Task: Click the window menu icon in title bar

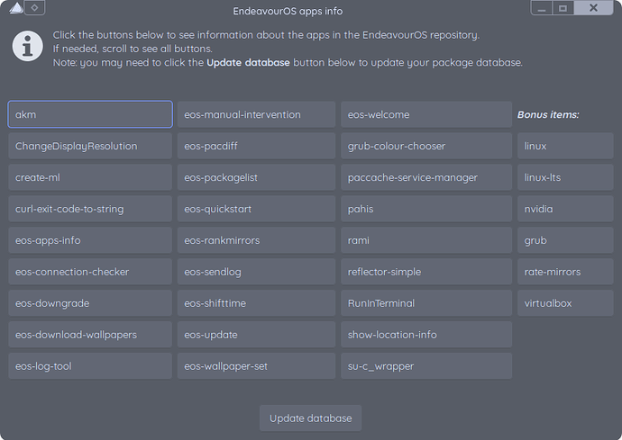Action: [x=16, y=7]
